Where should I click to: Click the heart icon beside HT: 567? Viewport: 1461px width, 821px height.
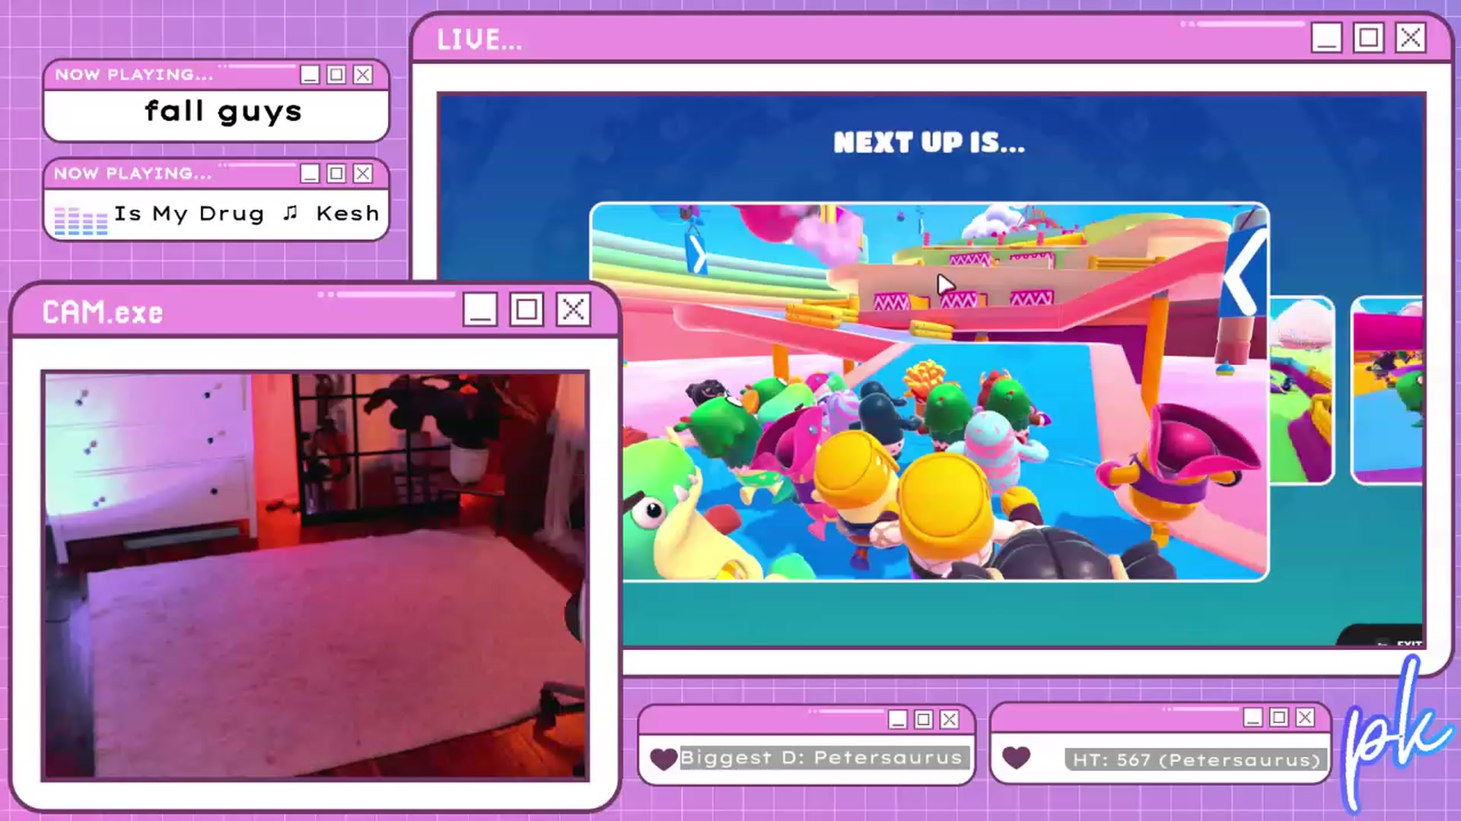[x=1016, y=757]
